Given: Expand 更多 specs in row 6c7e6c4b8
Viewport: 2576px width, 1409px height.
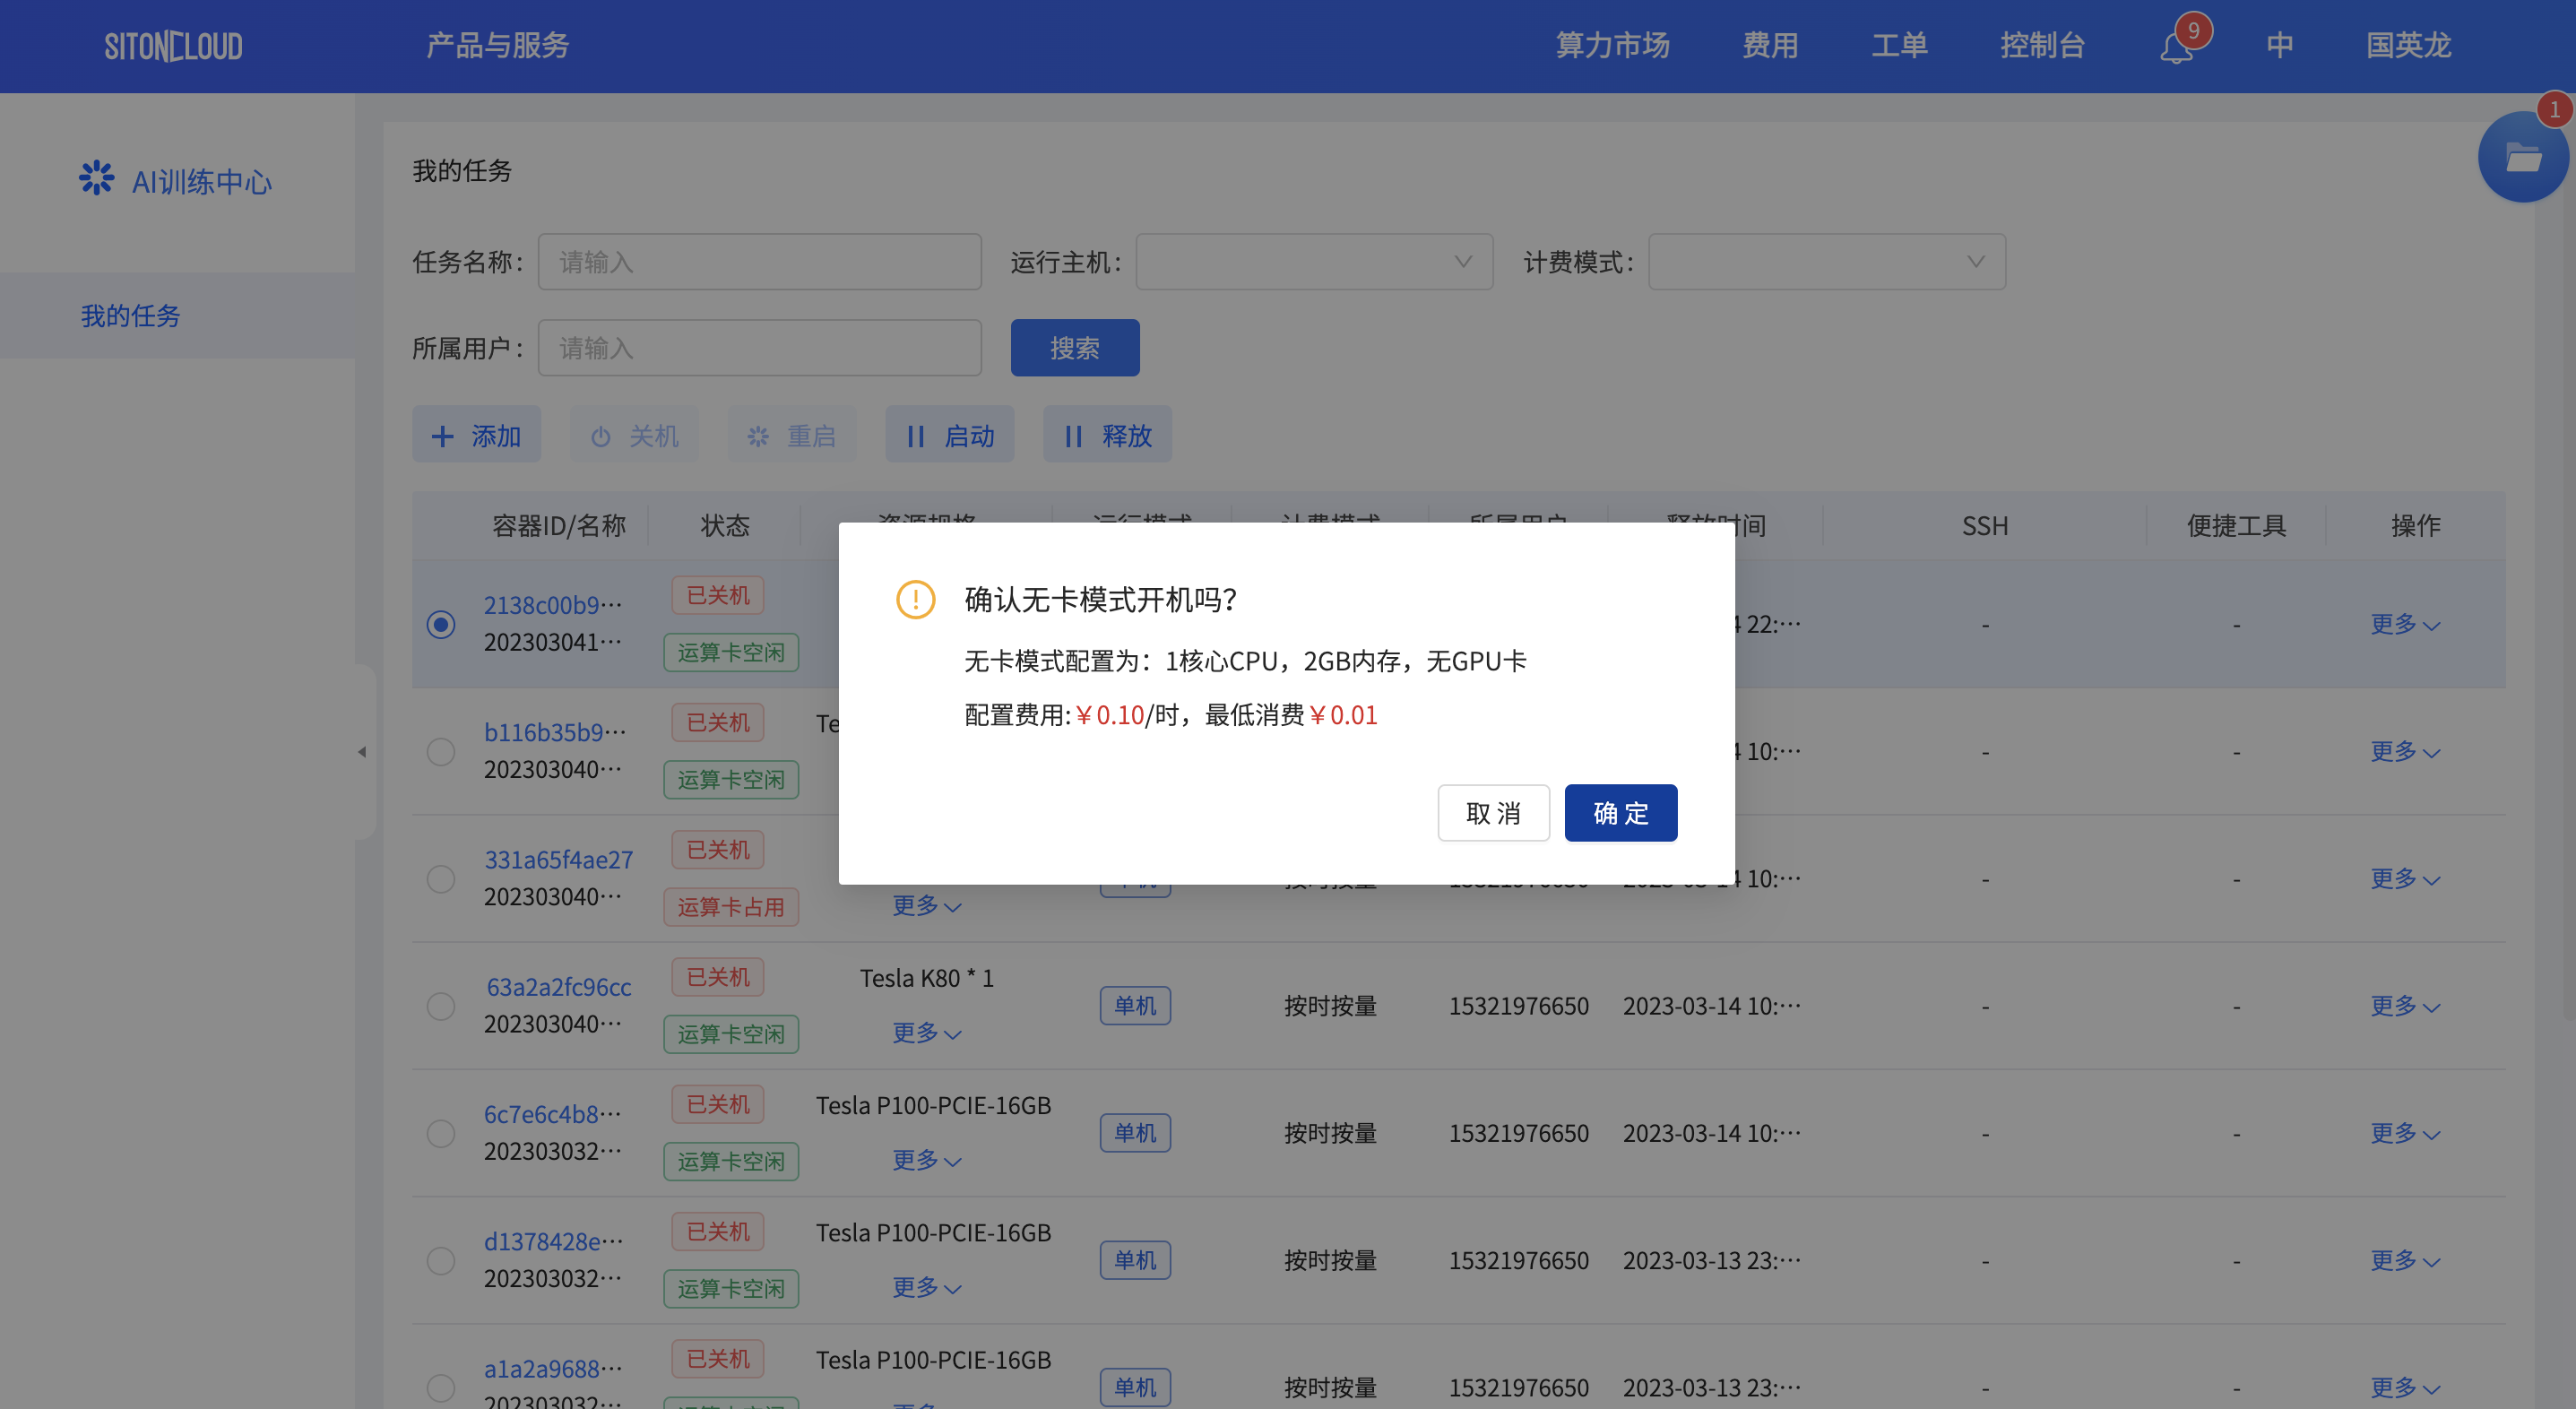Looking at the screenshot, I should pos(926,1160).
